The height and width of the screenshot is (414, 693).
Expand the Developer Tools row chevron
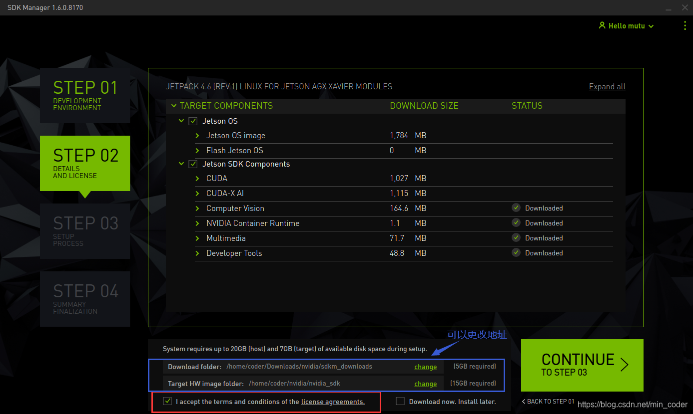198,253
